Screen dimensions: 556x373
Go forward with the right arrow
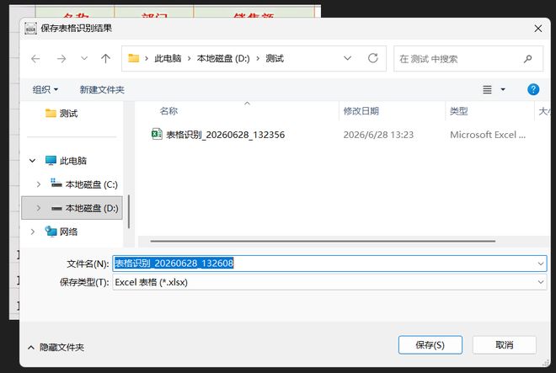tap(61, 58)
